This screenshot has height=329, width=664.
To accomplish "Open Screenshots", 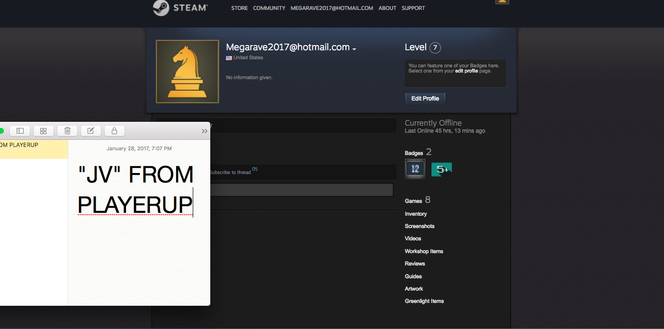I will [x=420, y=226].
